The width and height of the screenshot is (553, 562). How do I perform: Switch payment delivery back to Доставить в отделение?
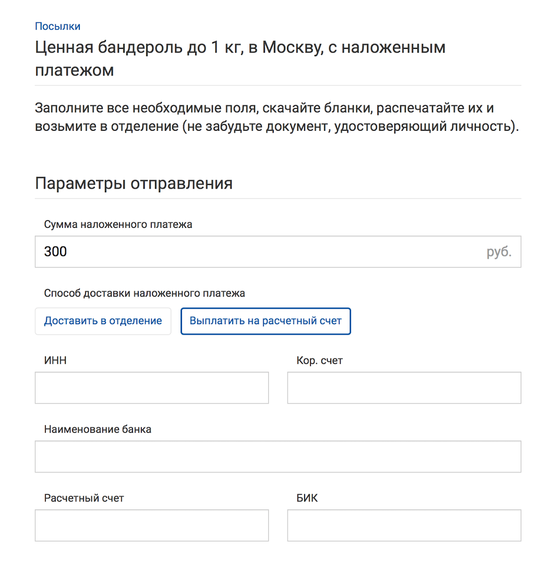click(x=103, y=321)
